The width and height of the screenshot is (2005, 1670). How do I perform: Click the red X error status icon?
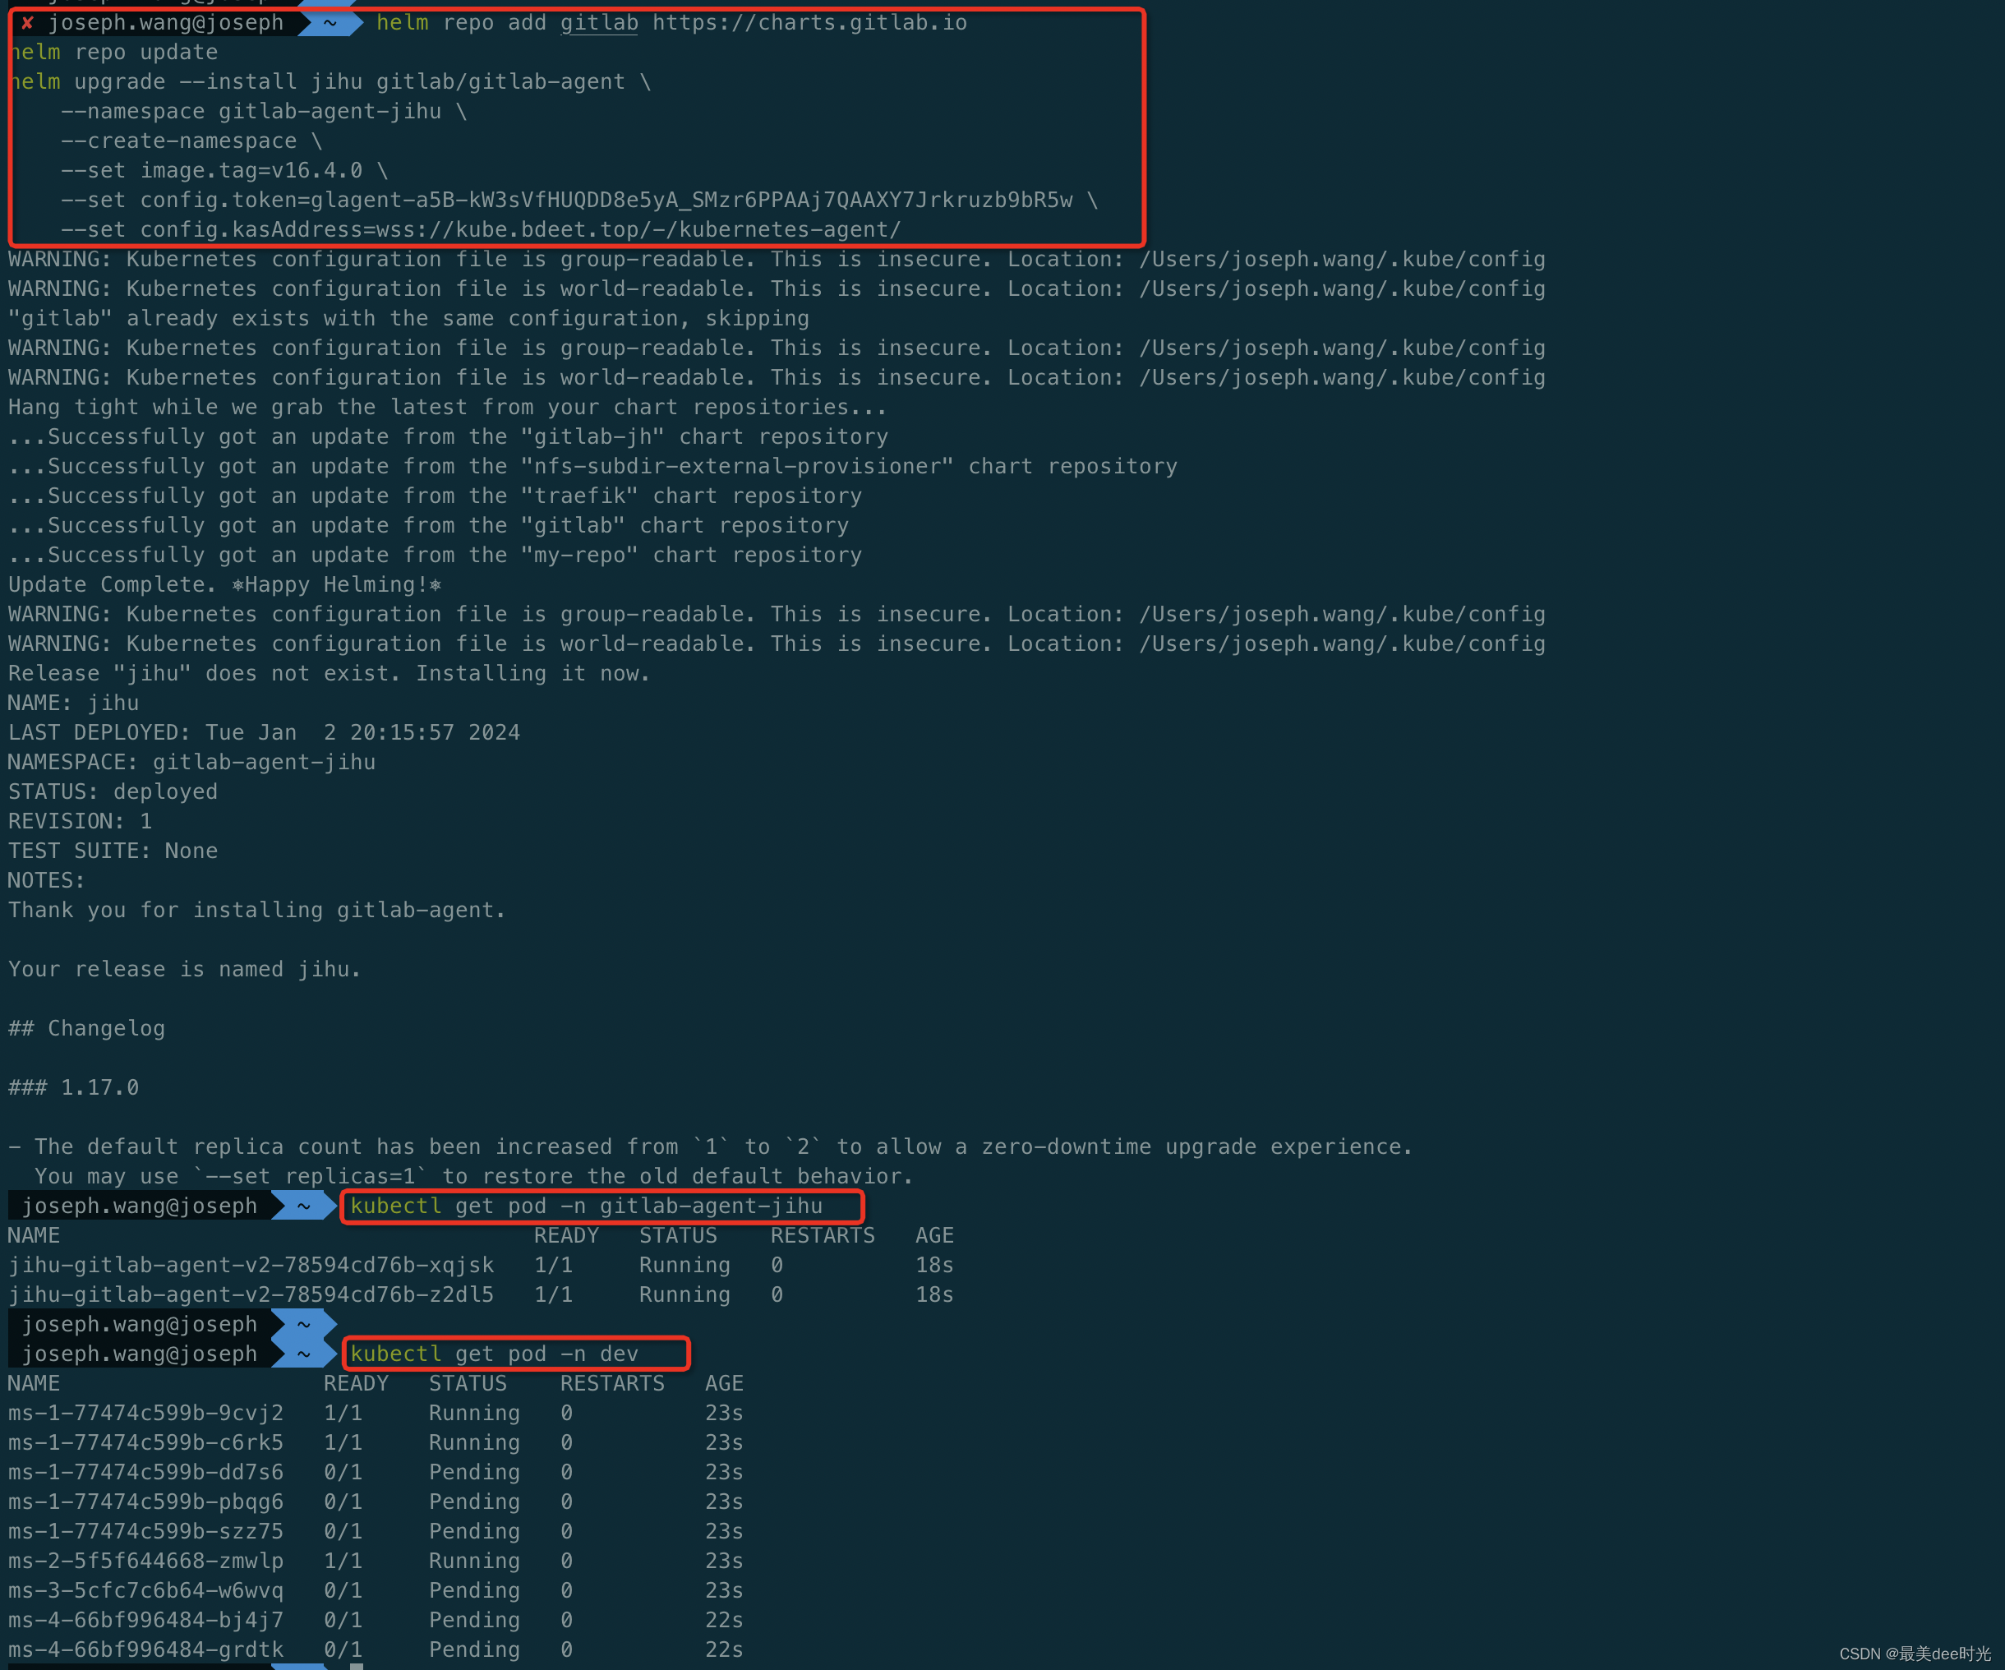click(x=28, y=23)
